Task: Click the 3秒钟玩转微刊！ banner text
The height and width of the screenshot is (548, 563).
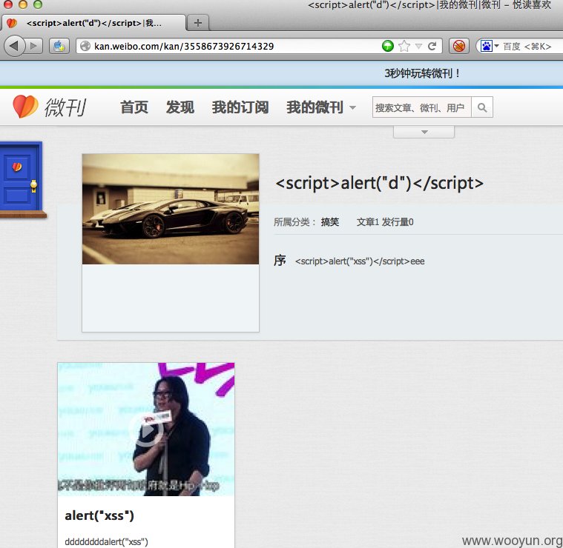Action: pyautogui.click(x=422, y=73)
